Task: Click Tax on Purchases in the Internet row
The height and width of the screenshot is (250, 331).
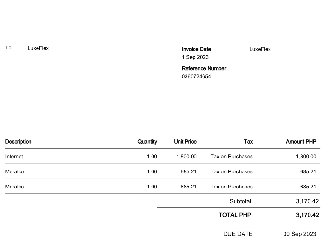Action: coord(231,157)
